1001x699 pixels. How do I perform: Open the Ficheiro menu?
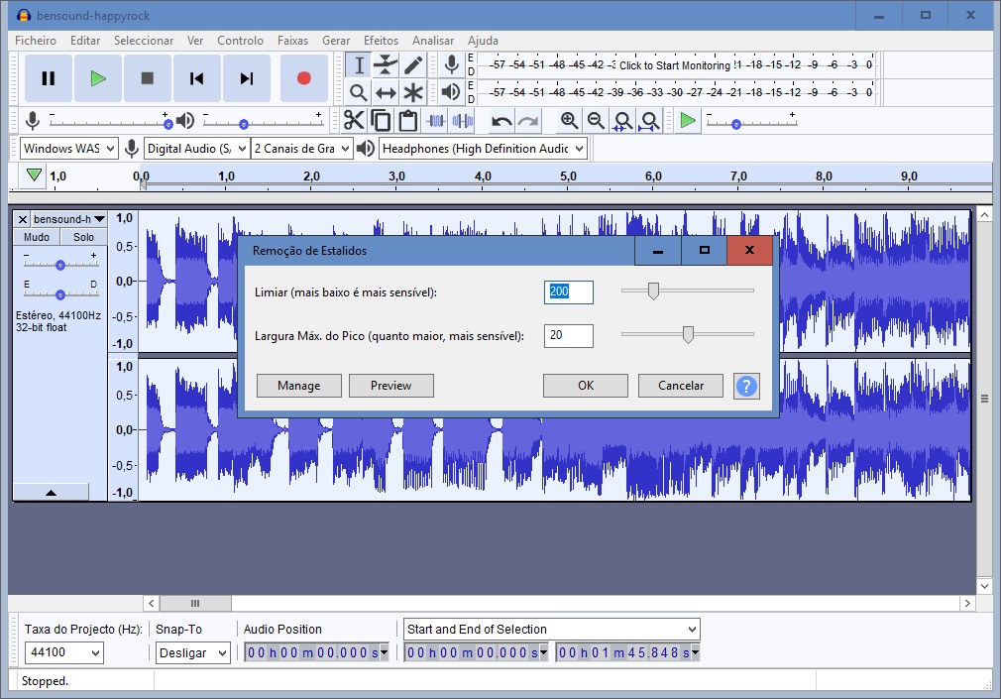pos(36,41)
